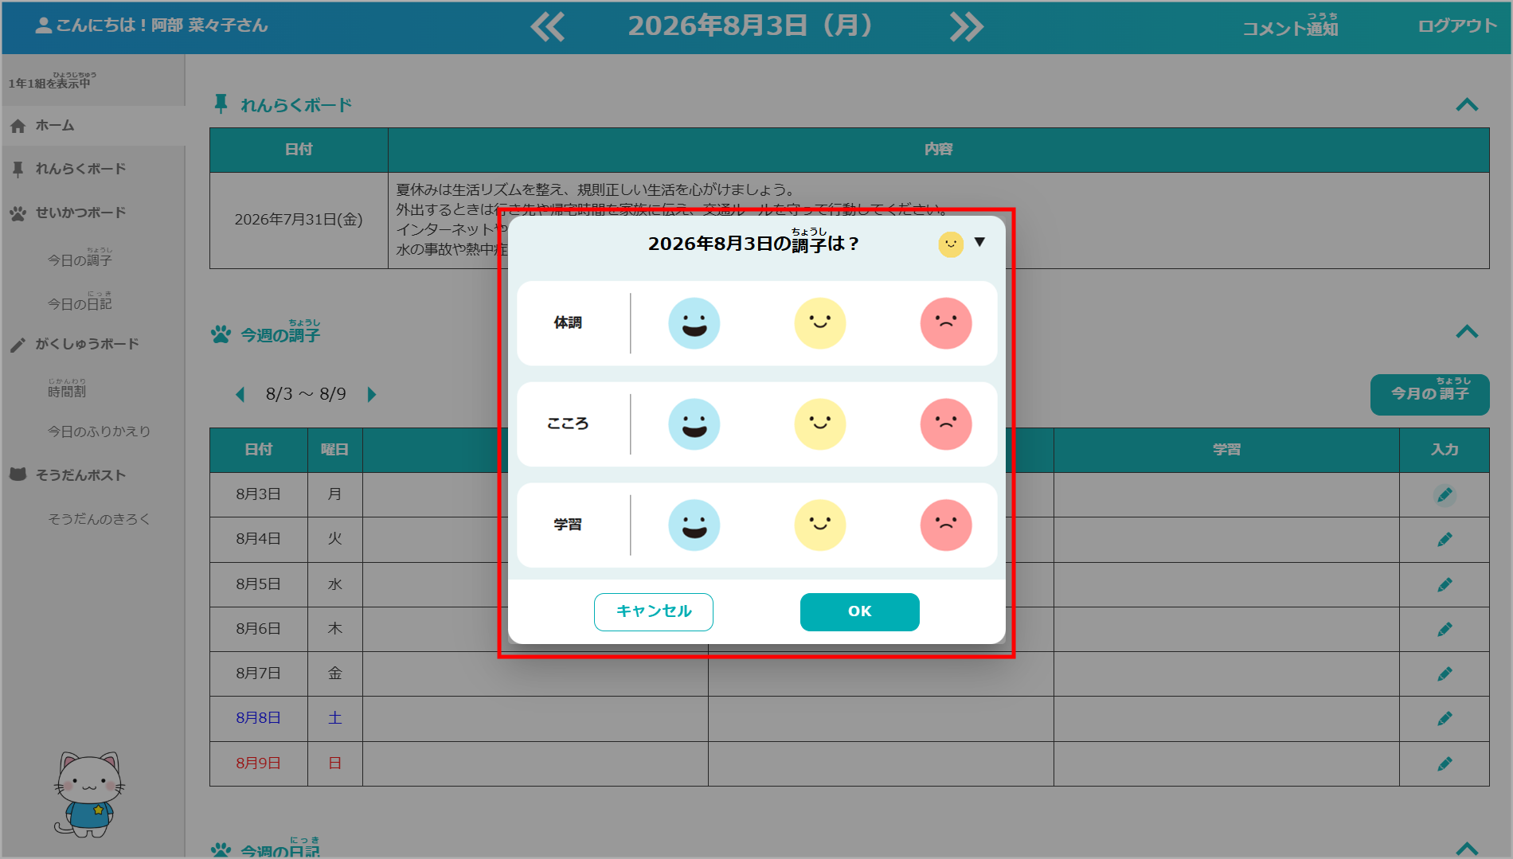Viewport: 1513px width, 859px height.
Task: Edit the 8月9日 row with pencil icon
Action: pos(1445,764)
